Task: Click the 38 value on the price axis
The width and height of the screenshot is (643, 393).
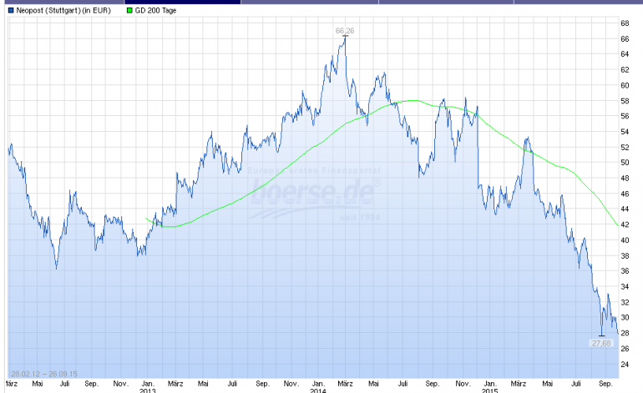Action: (x=625, y=255)
